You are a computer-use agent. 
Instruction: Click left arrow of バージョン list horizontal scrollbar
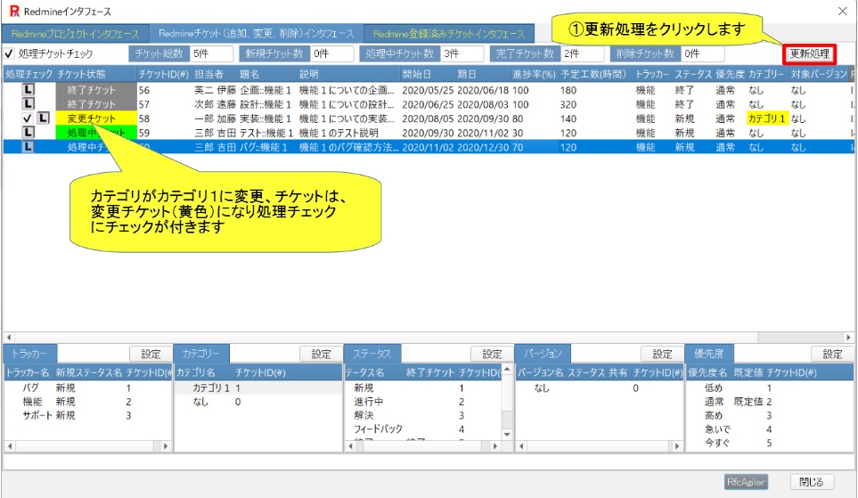click(x=521, y=446)
